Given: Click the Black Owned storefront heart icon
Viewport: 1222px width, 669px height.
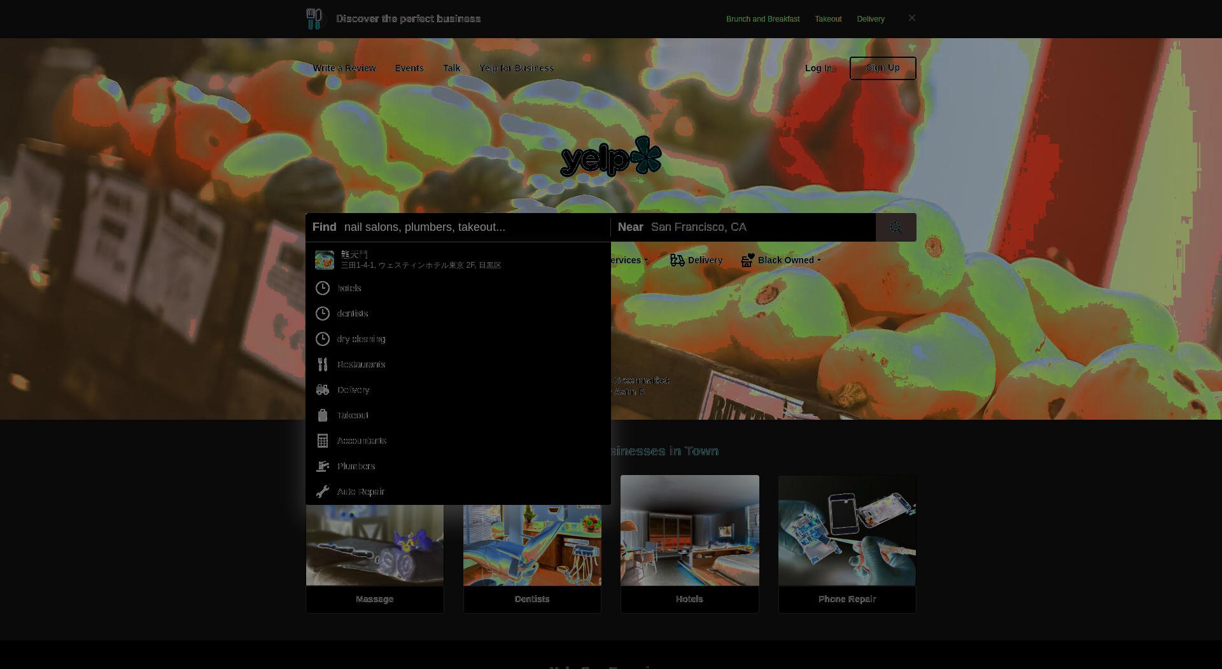Looking at the screenshot, I should pos(748,260).
